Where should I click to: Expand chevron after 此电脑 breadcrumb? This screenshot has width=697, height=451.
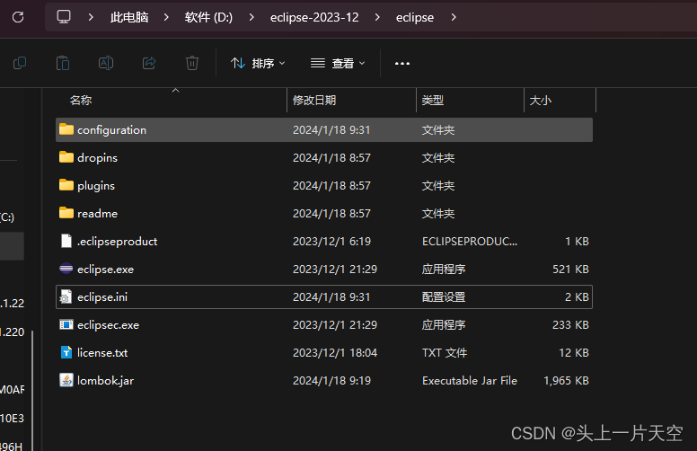tap(166, 17)
